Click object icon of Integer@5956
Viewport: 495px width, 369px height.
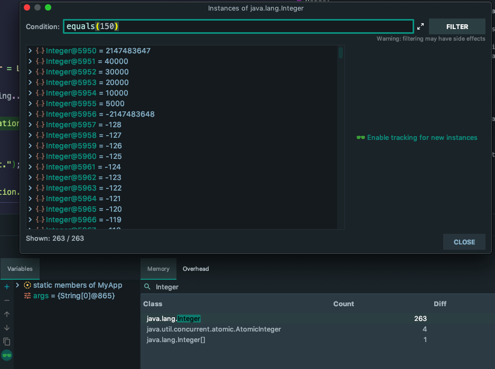pyautogui.click(x=40, y=114)
